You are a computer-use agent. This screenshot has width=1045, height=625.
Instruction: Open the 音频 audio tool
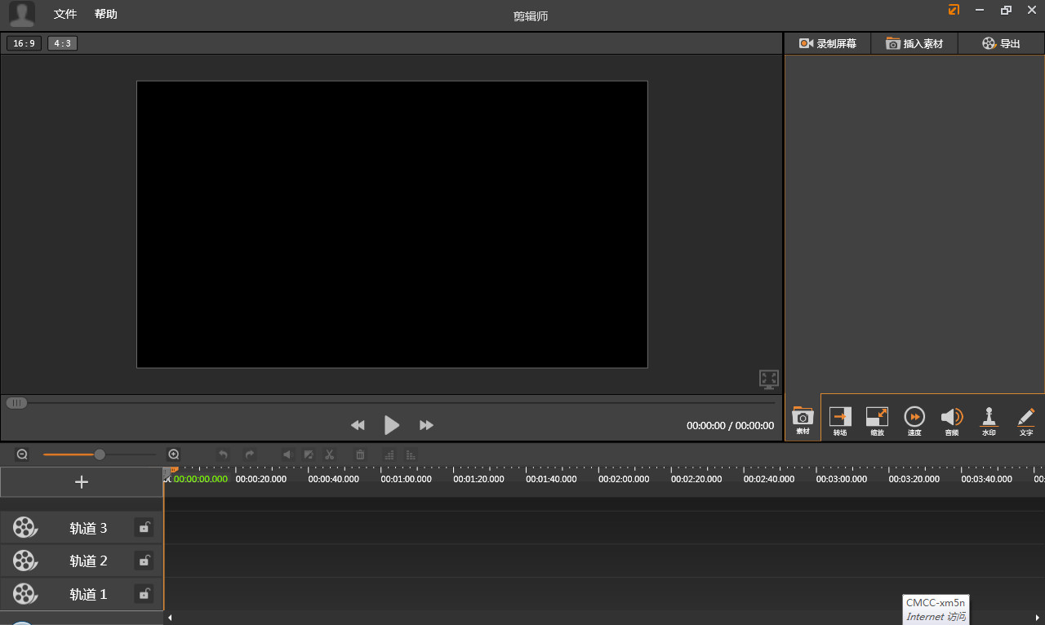click(x=952, y=420)
